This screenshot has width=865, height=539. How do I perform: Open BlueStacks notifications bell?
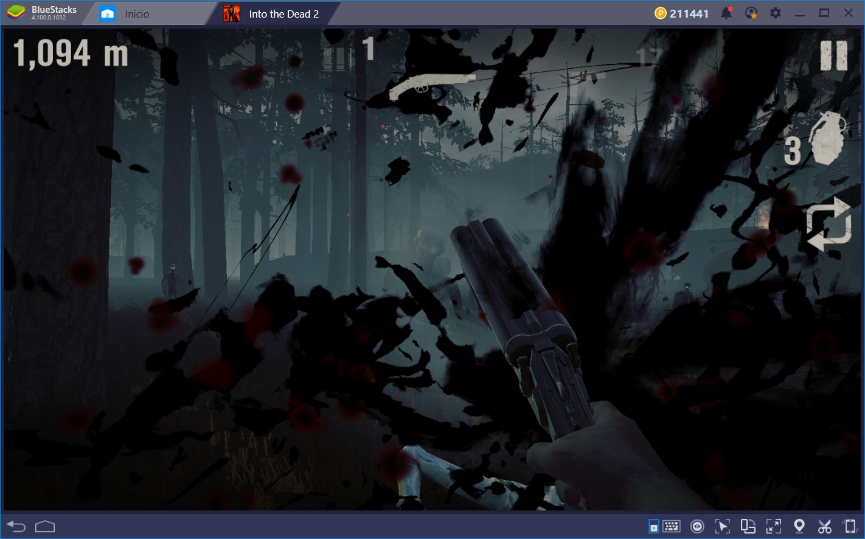pyautogui.click(x=726, y=13)
